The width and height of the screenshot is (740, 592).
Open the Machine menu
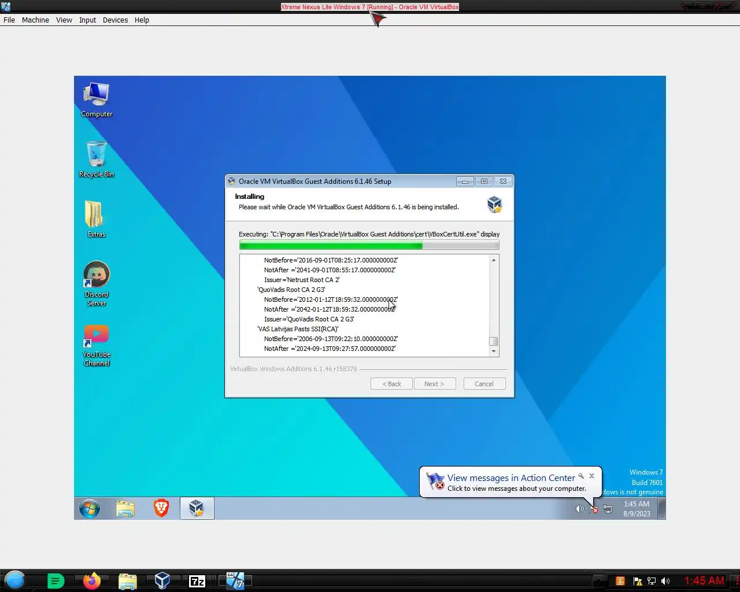(35, 20)
